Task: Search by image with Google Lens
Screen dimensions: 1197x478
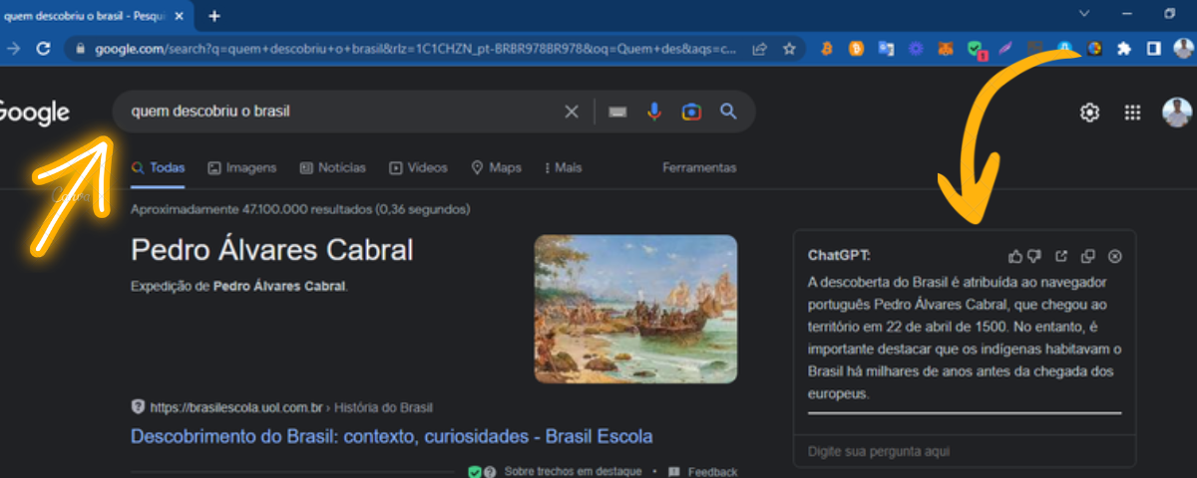Action: (691, 112)
